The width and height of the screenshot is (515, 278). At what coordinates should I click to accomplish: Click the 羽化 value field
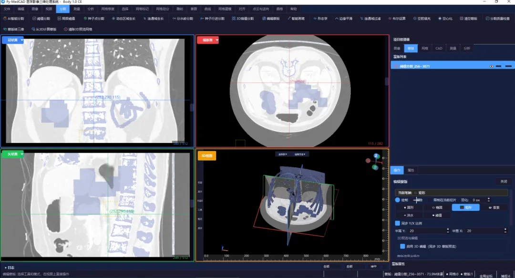click(x=479, y=200)
